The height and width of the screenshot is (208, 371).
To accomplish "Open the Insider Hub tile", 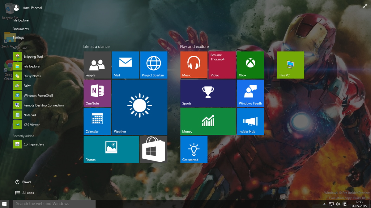I will coord(250,121).
